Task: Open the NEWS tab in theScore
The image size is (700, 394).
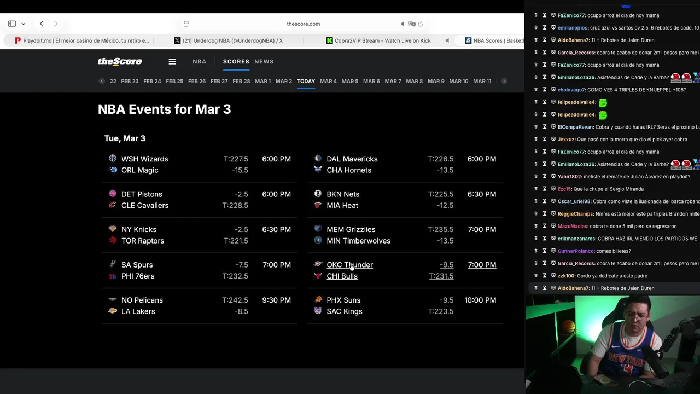Action: point(264,62)
